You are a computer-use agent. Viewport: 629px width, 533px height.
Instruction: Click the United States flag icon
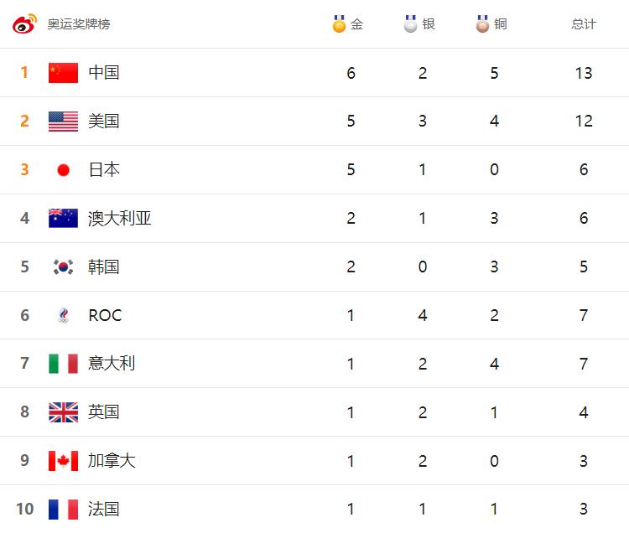pyautogui.click(x=64, y=122)
